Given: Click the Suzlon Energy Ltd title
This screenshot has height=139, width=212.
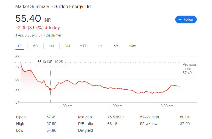Looking at the screenshot, I should tap(72, 6).
